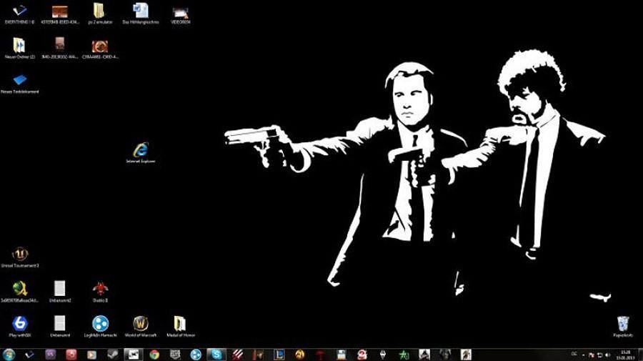This screenshot has height=361, width=643.
Task: Click the Skype icon in taskbar
Action: (x=215, y=354)
